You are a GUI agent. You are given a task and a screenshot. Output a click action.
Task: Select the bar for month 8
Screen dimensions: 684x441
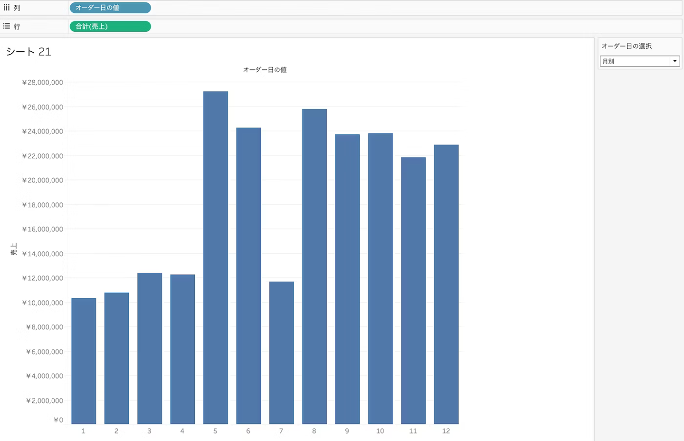click(314, 267)
